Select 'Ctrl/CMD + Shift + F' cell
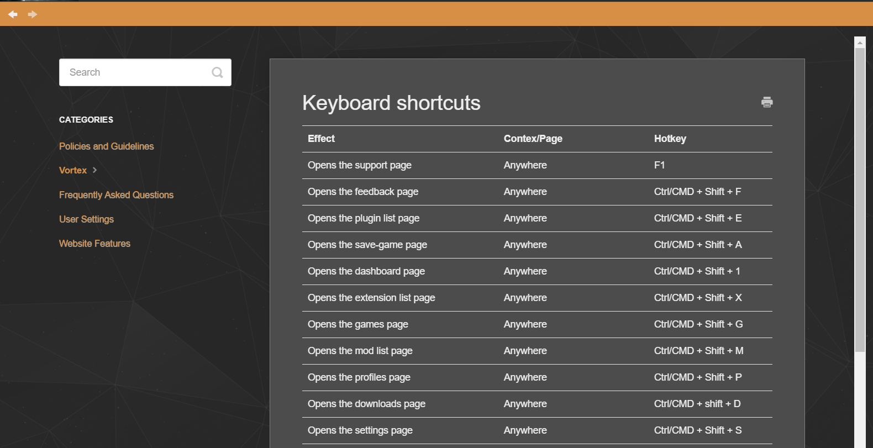Image resolution: width=873 pixels, height=448 pixels. (697, 192)
